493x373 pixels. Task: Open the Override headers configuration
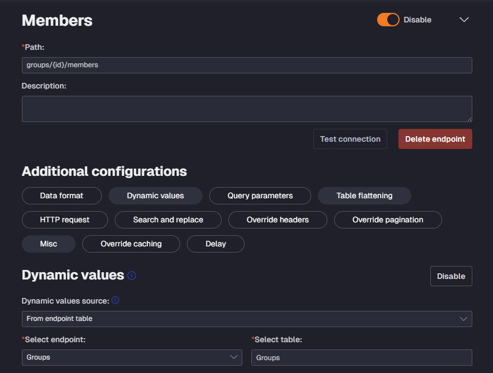click(x=278, y=220)
